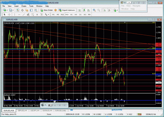
Task: Switch timeframe to H4
Action: coord(76,14)
